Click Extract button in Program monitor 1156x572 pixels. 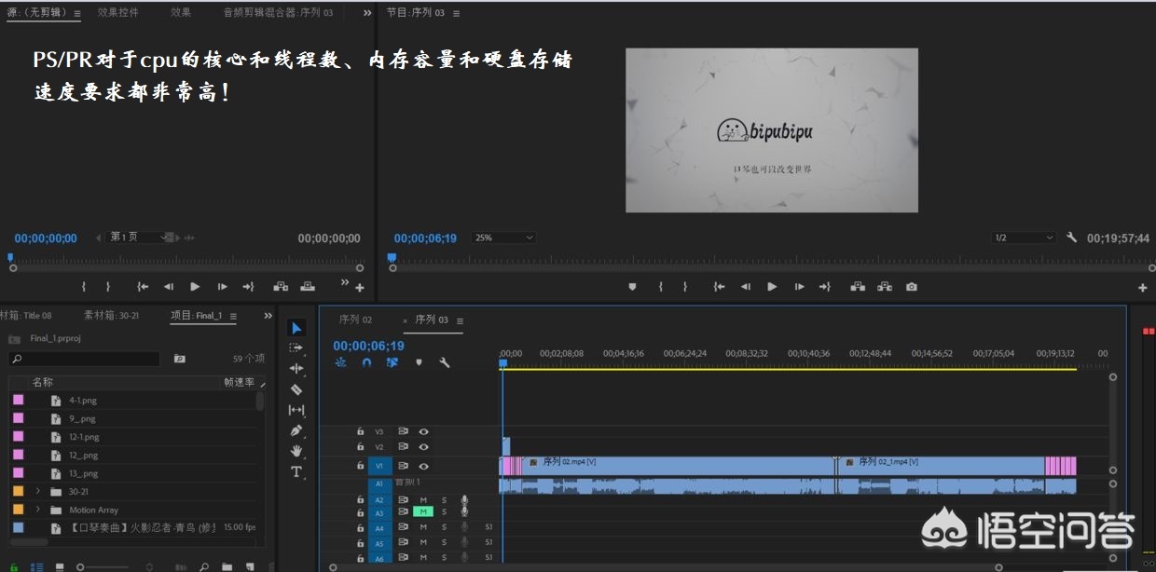(885, 287)
